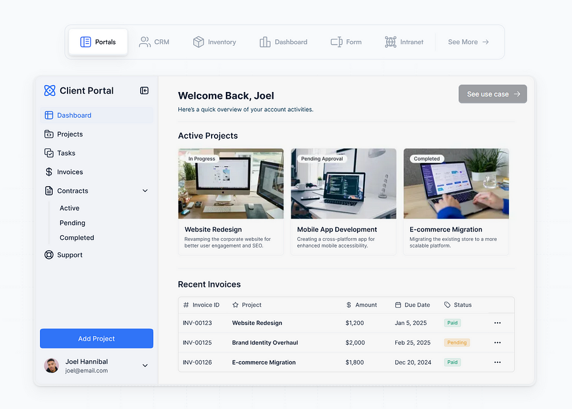The width and height of the screenshot is (572, 409).
Task: Click the hash icon in the Invoice ID header
Action: tap(186, 305)
